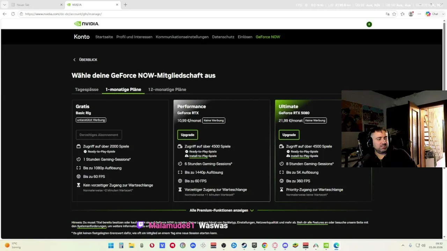Click Upgrade on the Performance plan
The height and width of the screenshot is (251, 447).
point(188,135)
